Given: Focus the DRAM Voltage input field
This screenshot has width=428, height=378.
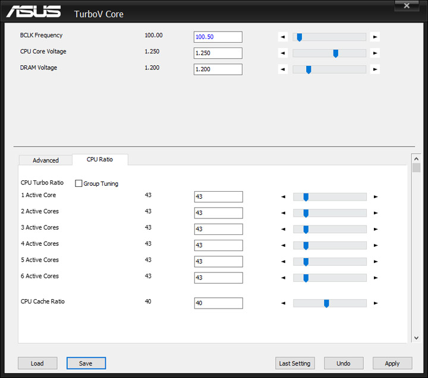Looking at the screenshot, I should tap(218, 69).
